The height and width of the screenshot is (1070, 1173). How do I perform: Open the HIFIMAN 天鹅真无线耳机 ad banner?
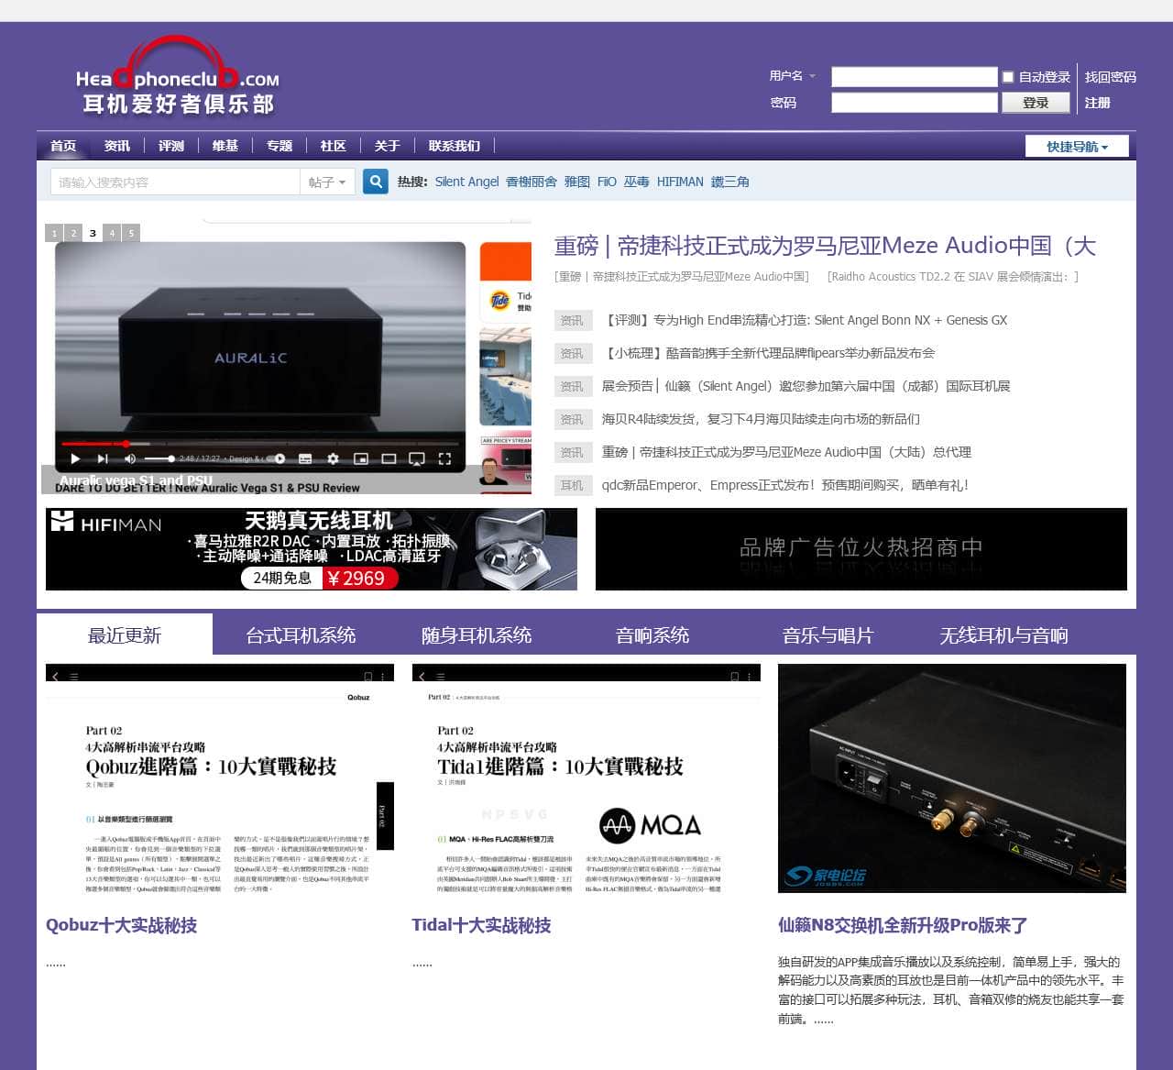[x=312, y=549]
